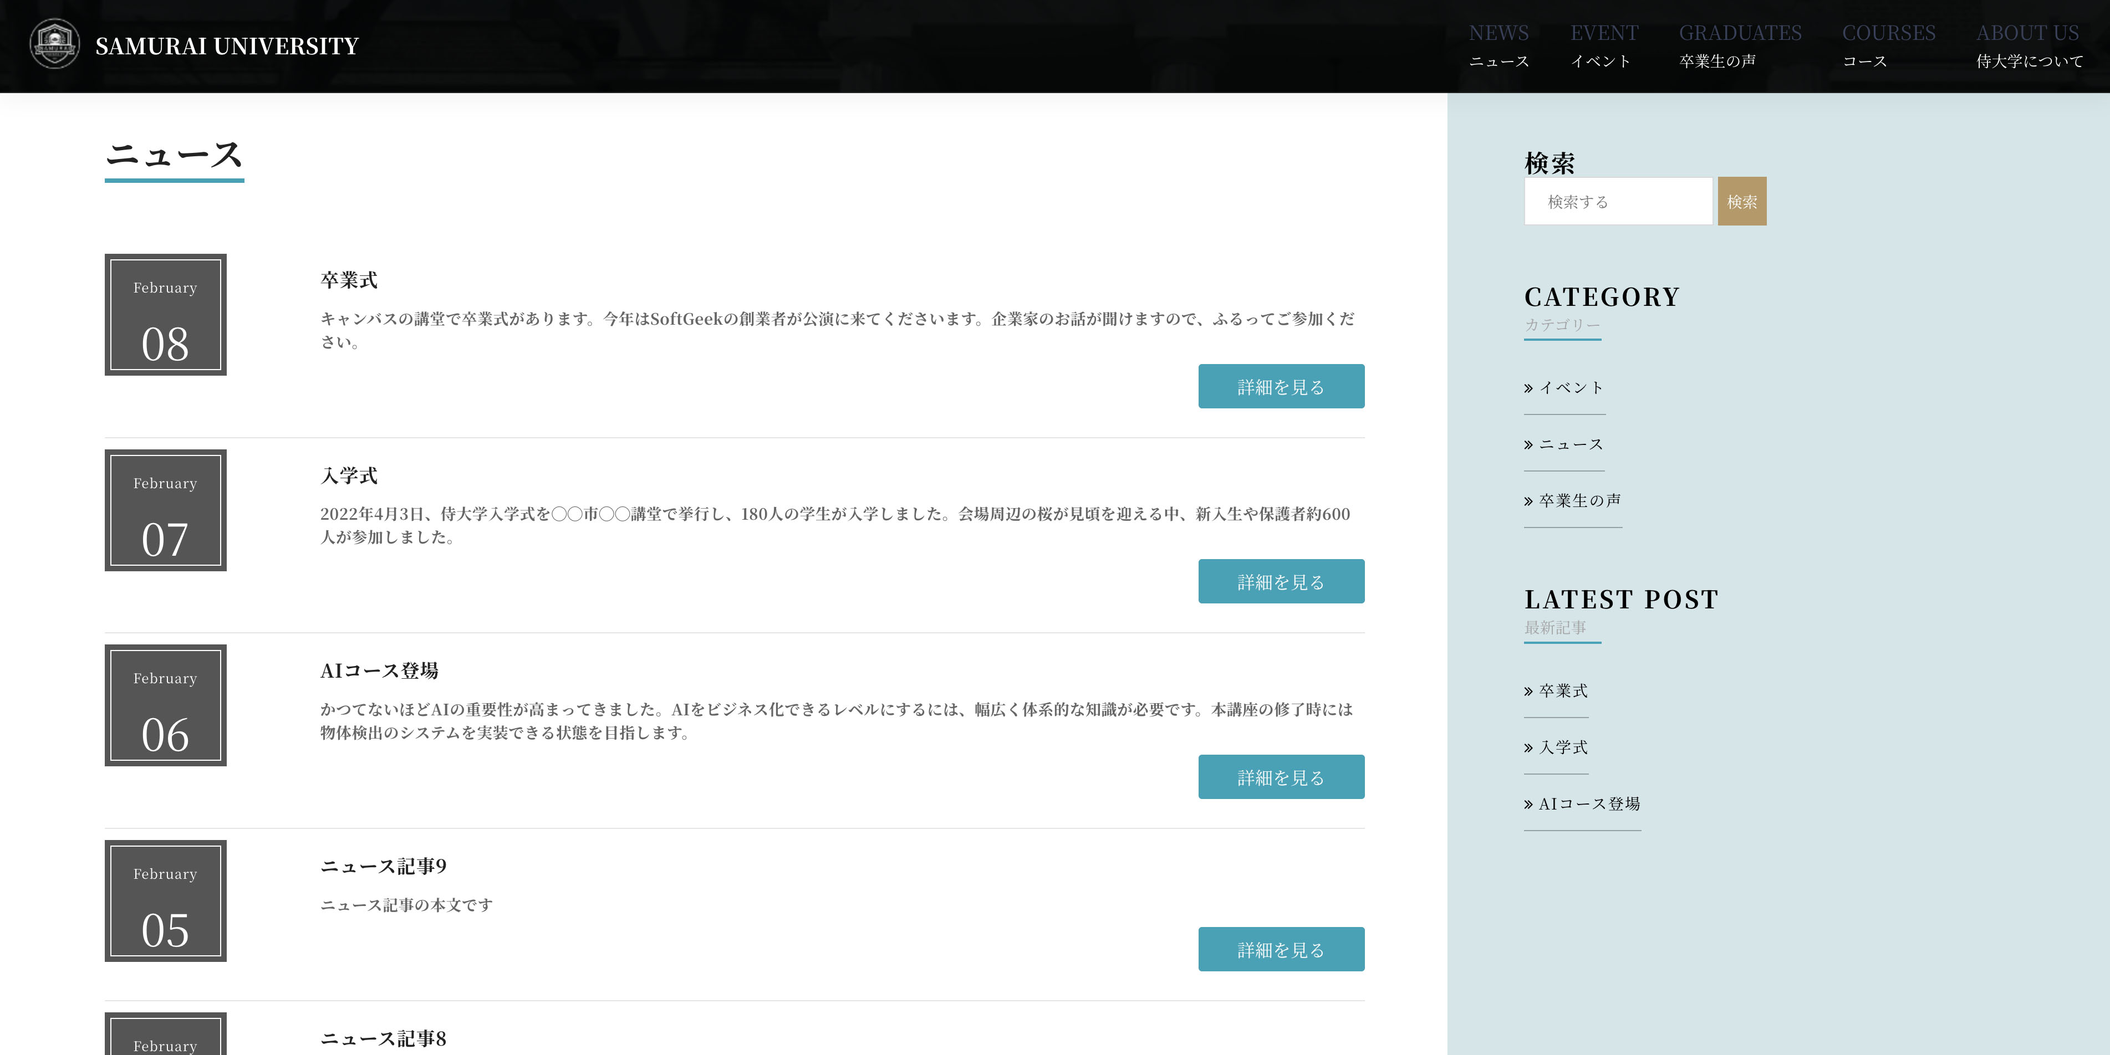
Task: Open the February 05 date tile
Action: click(x=165, y=900)
